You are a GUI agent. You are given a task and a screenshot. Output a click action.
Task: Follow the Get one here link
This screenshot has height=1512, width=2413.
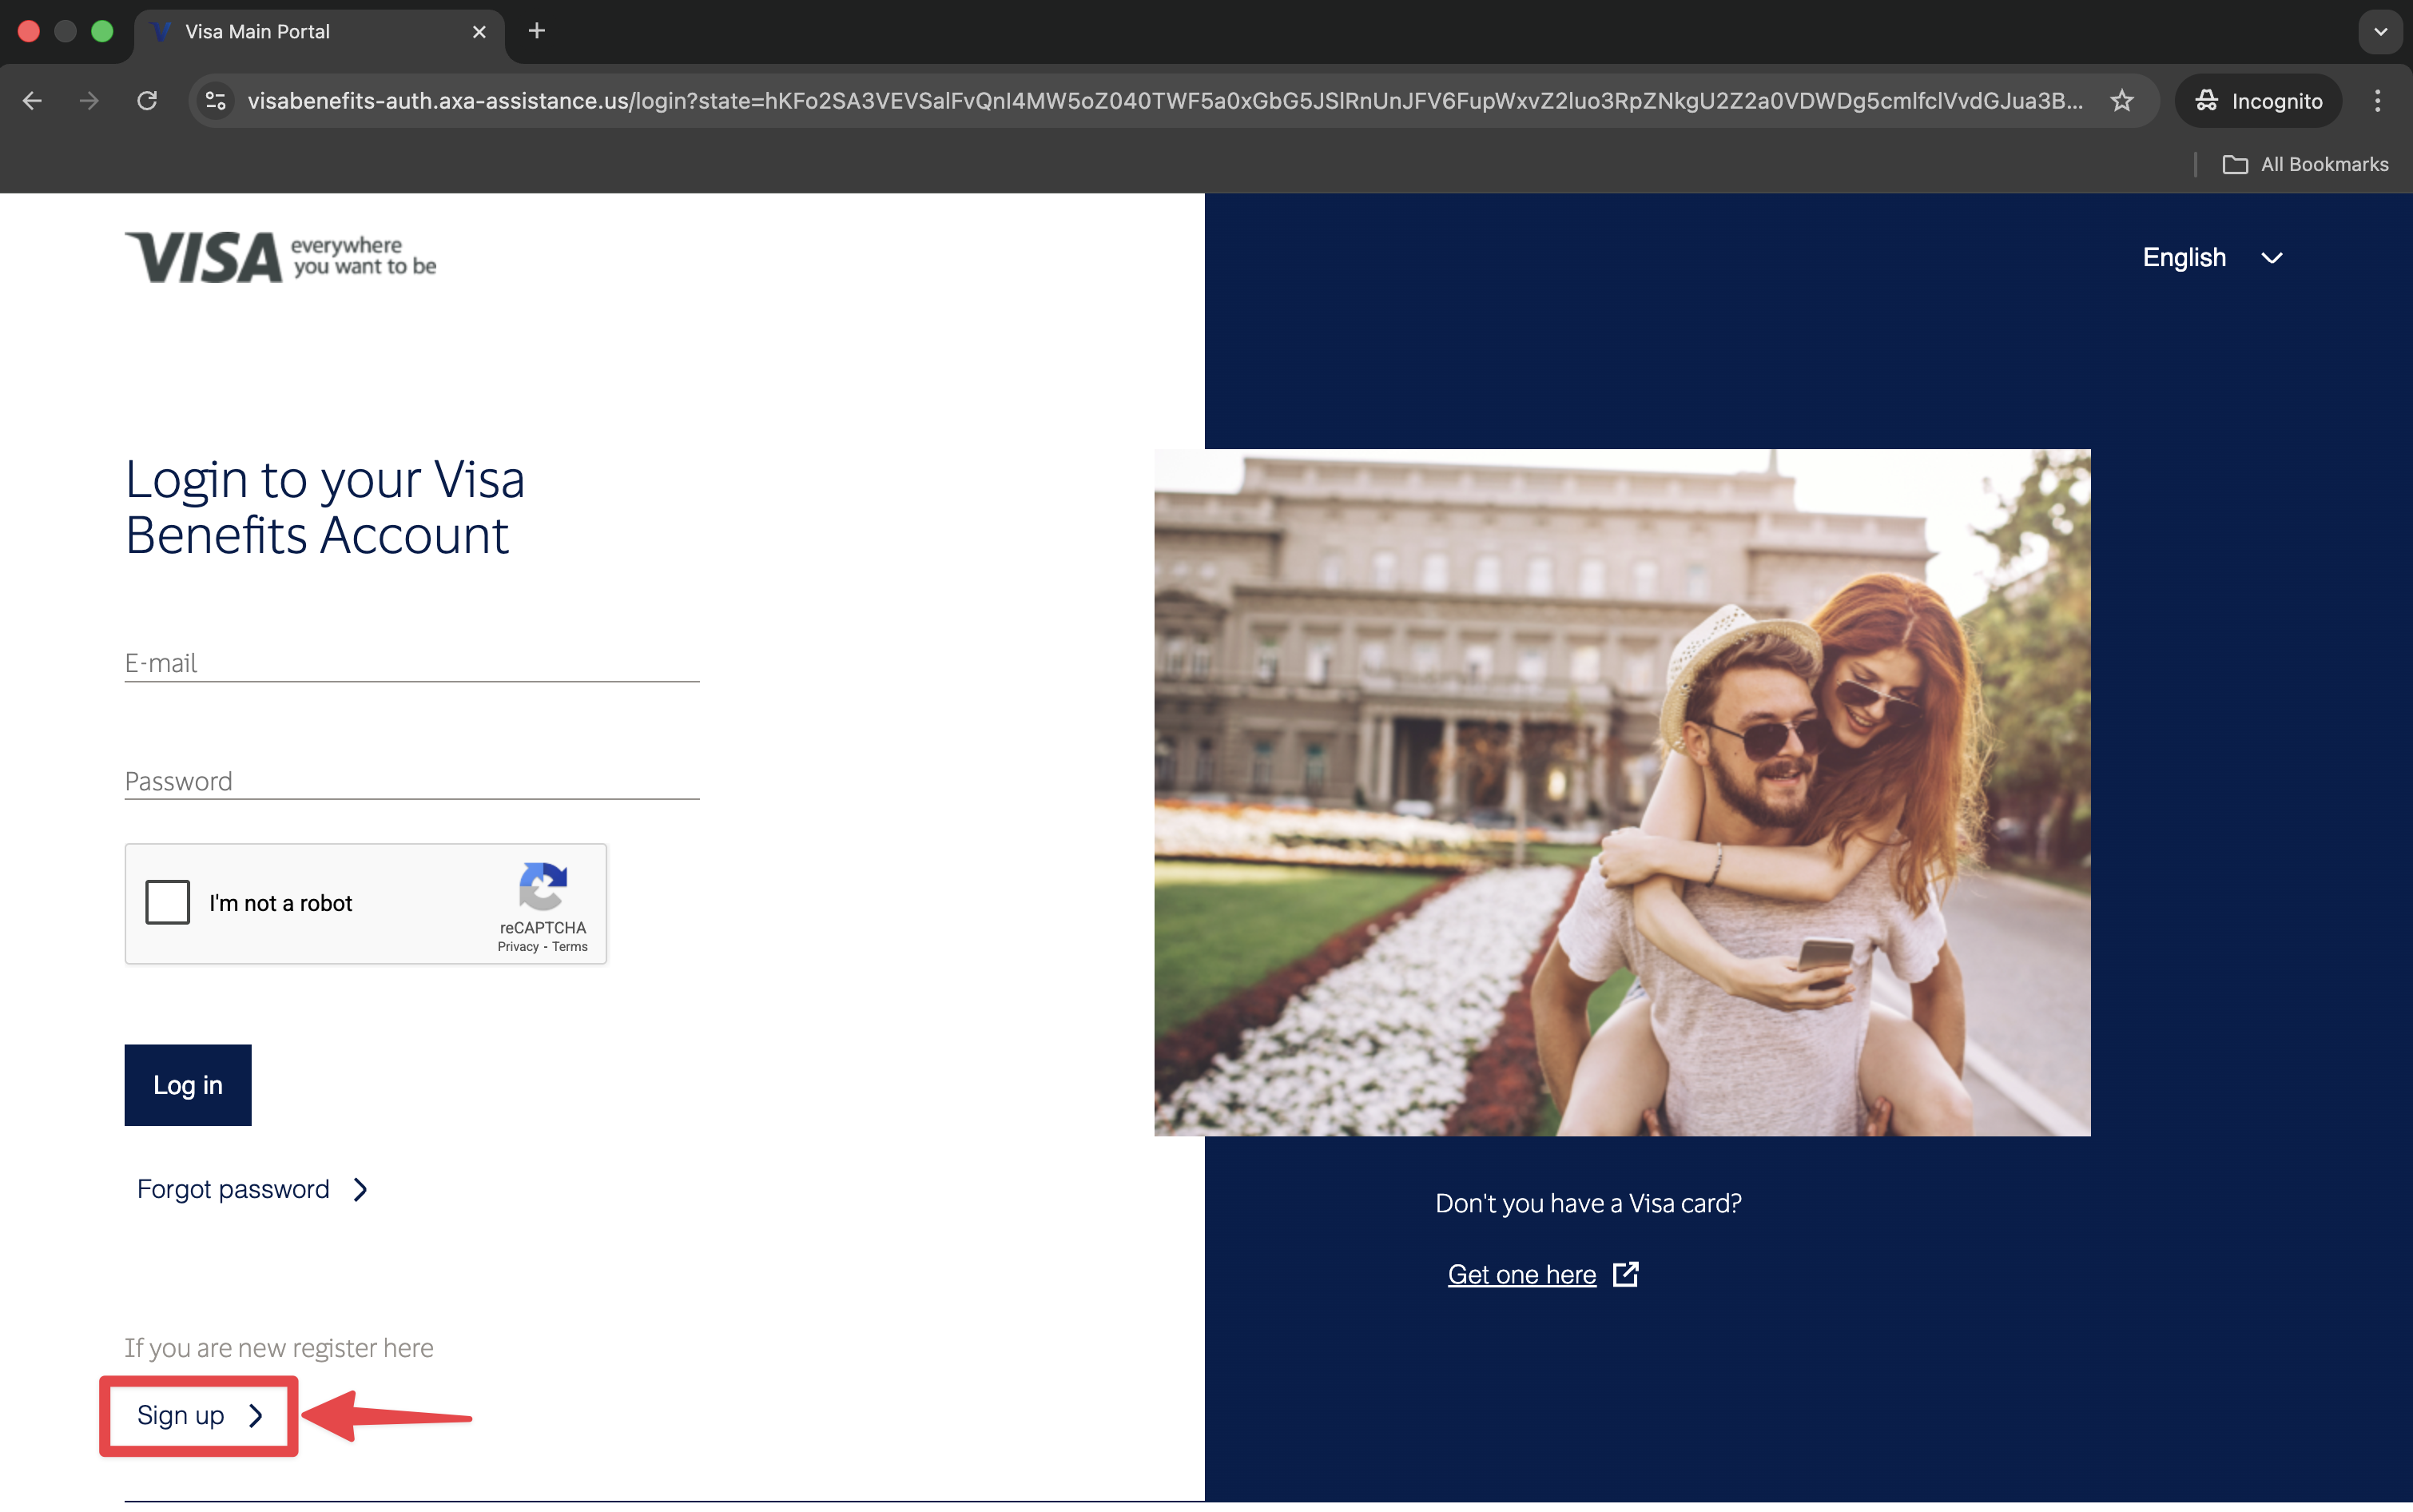pyautogui.click(x=1521, y=1275)
